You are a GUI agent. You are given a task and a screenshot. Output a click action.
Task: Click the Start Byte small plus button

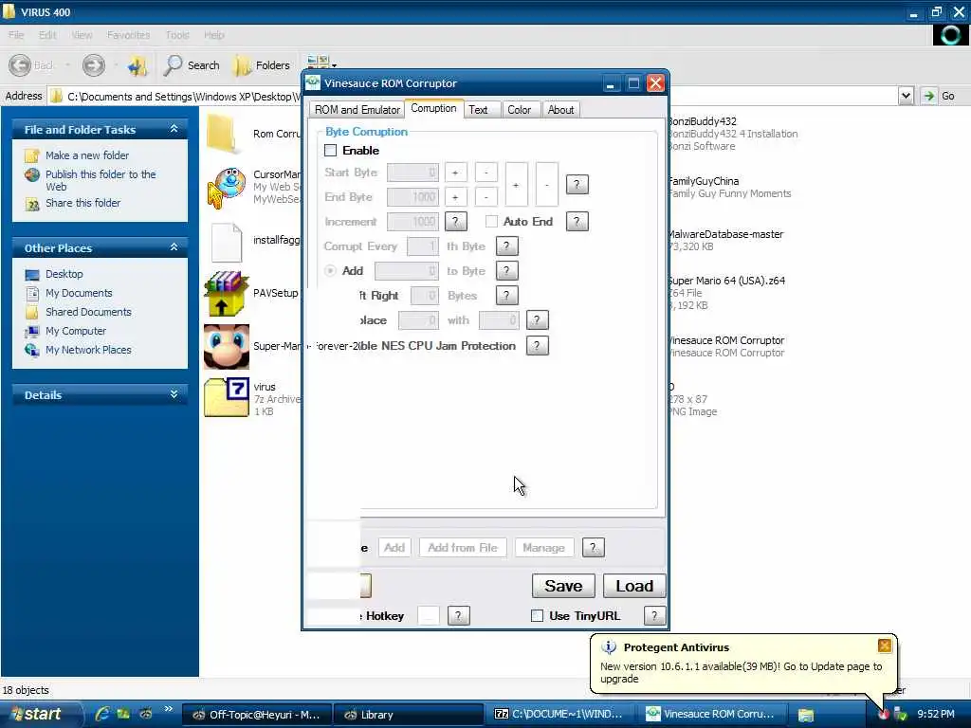point(456,173)
